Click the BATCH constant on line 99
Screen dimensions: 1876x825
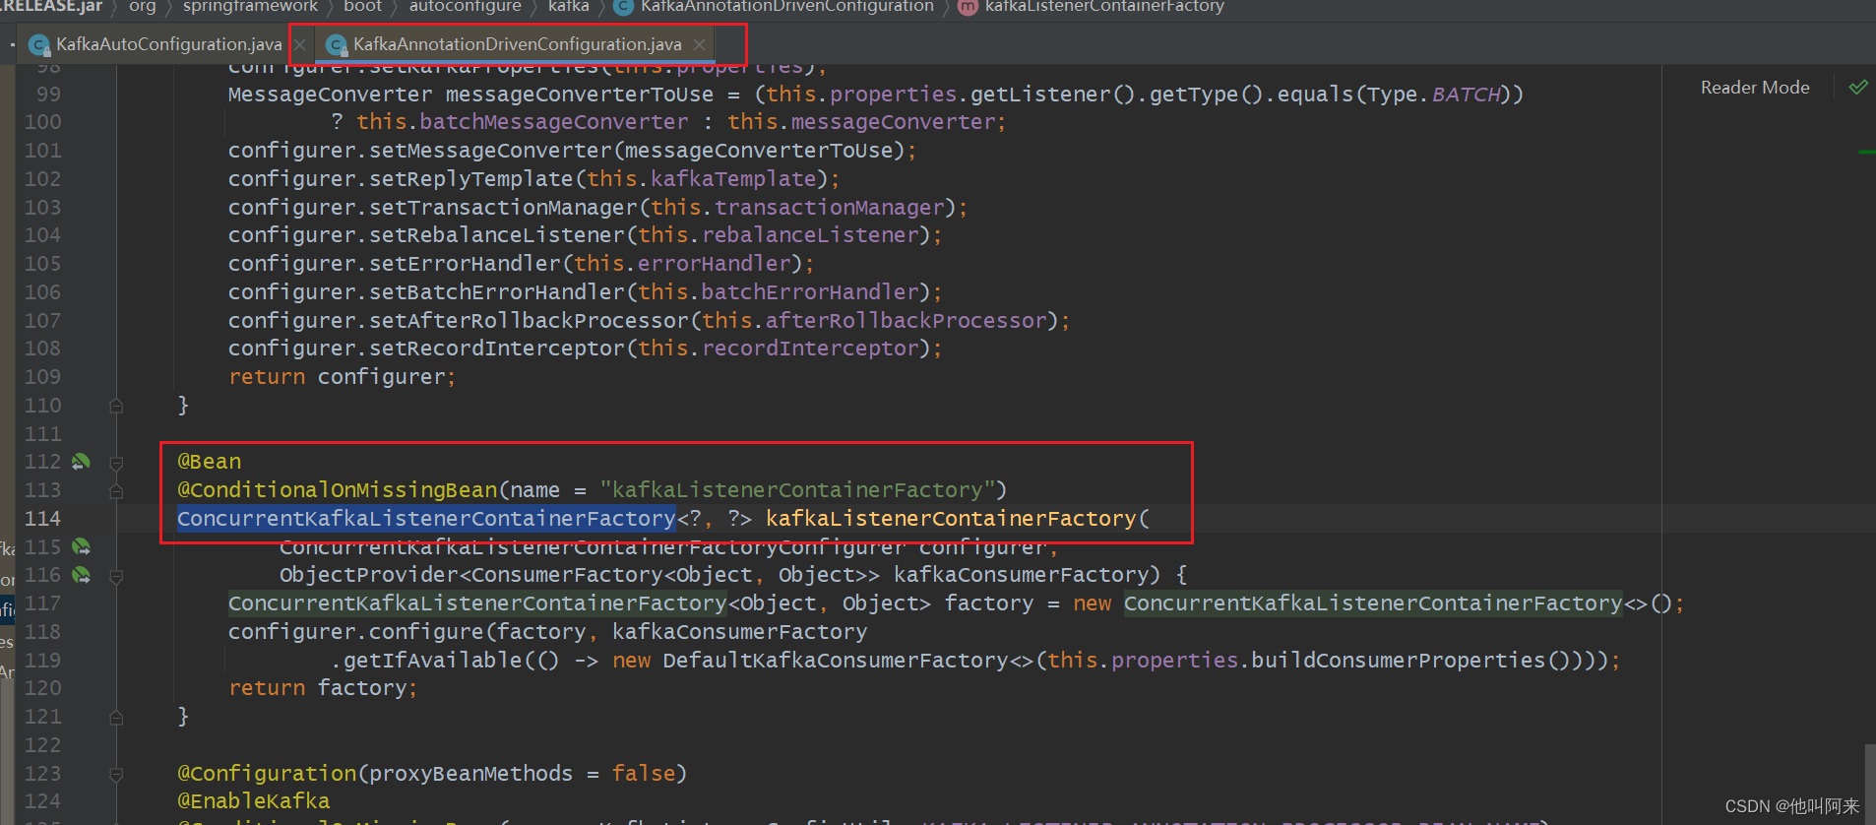click(1466, 95)
